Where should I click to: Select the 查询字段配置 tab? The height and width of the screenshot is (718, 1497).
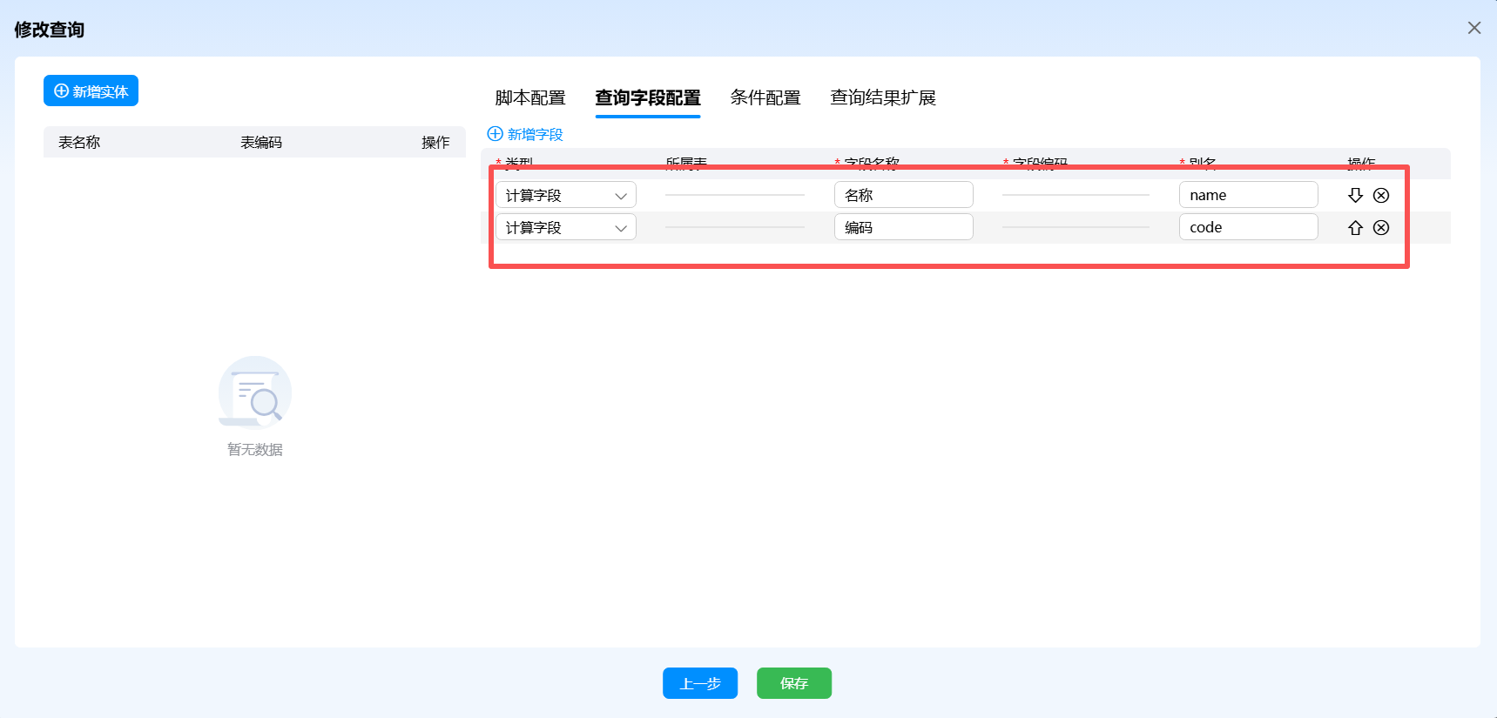[x=647, y=98]
